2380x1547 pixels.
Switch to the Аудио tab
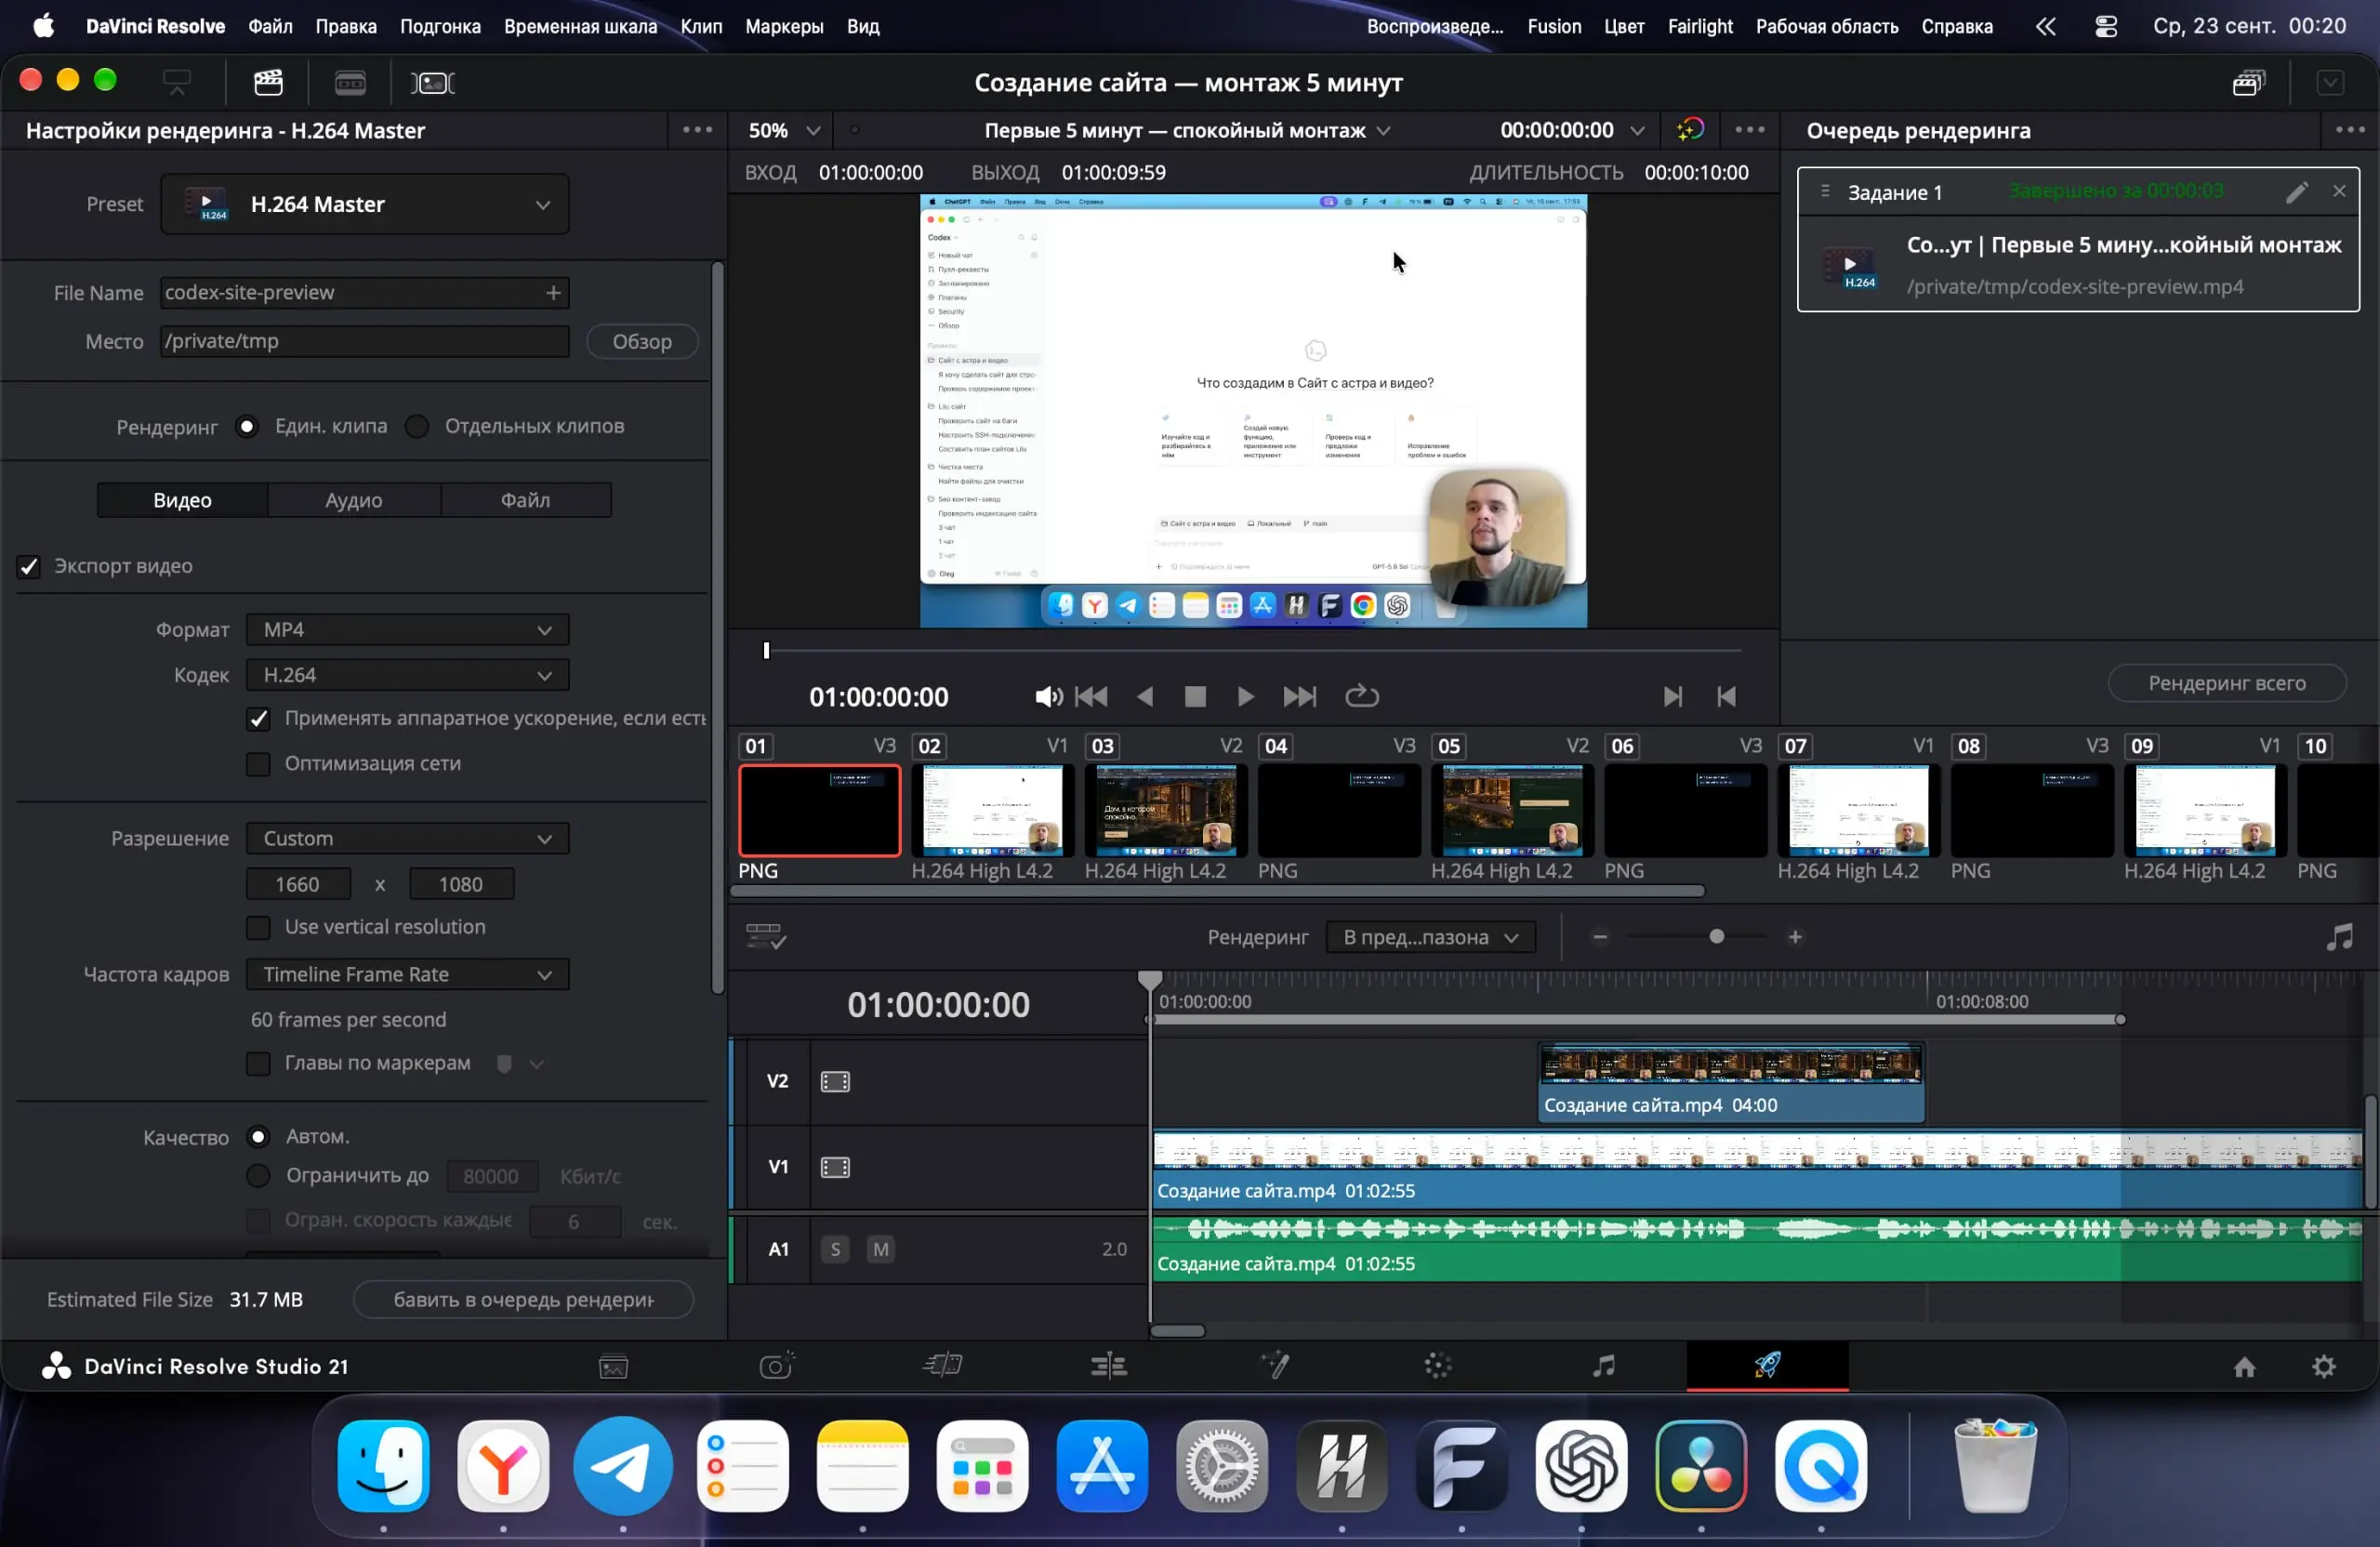353,500
